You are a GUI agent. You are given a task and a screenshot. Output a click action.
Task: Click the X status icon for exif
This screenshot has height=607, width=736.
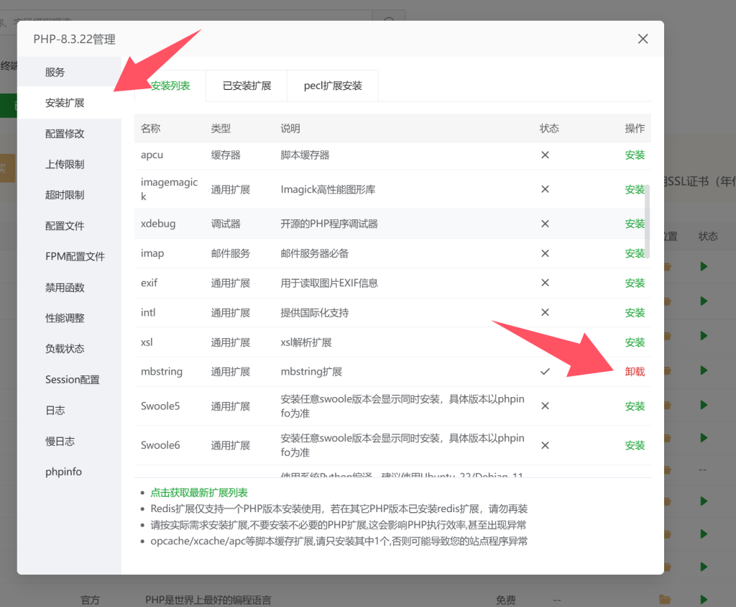545,283
